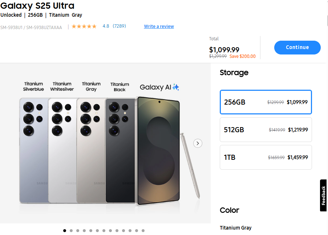Pick the 1TB storage option

[266, 157]
